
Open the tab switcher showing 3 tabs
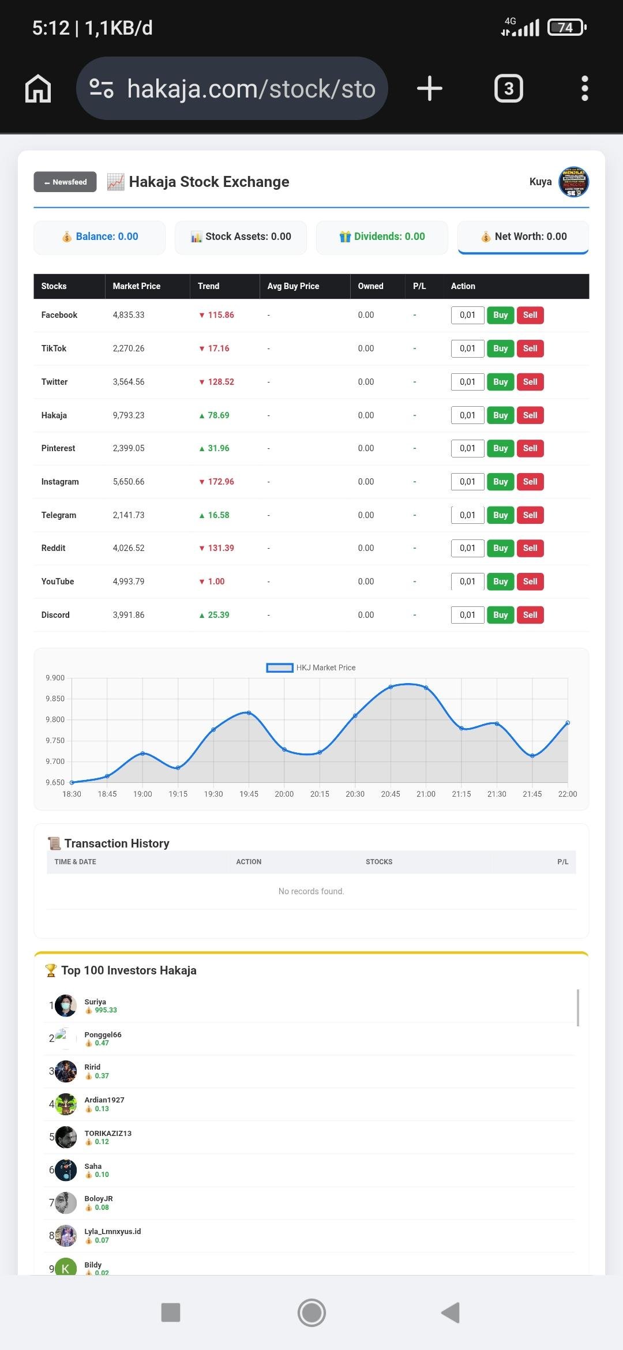point(508,89)
